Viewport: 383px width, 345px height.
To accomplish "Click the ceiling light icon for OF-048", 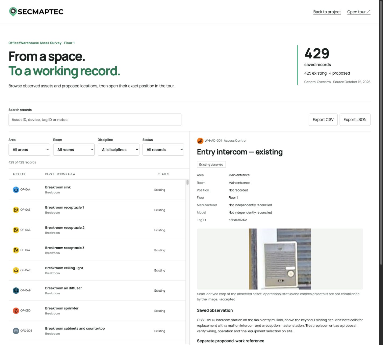I will click(16, 270).
